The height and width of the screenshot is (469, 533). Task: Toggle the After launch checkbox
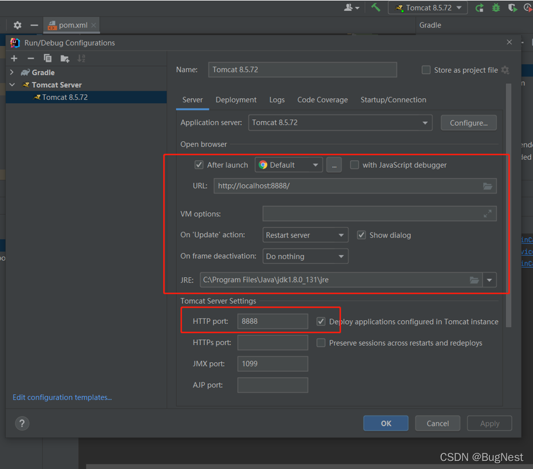pos(199,165)
